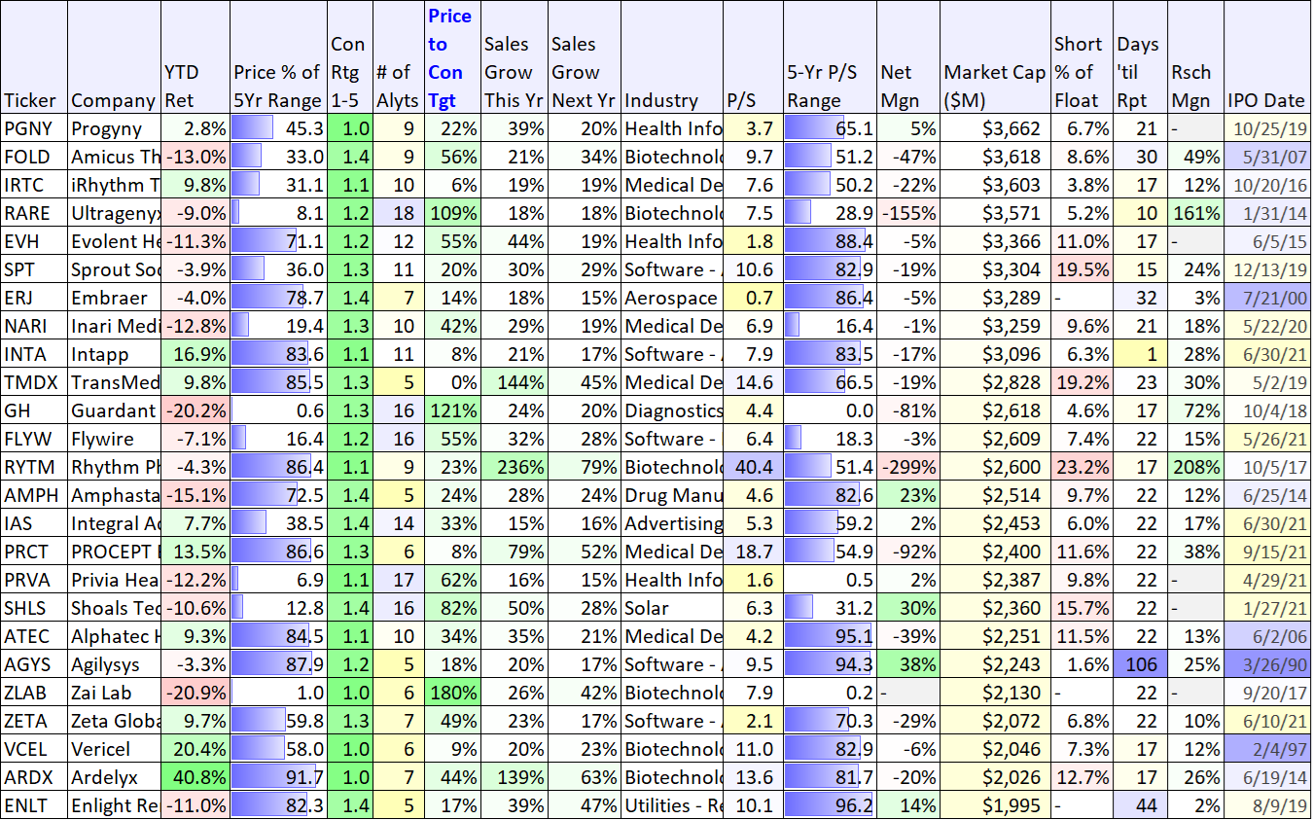Viewport: 1313px width, 820px height.
Task: Select the PGNY ticker cell
Action: (34, 128)
